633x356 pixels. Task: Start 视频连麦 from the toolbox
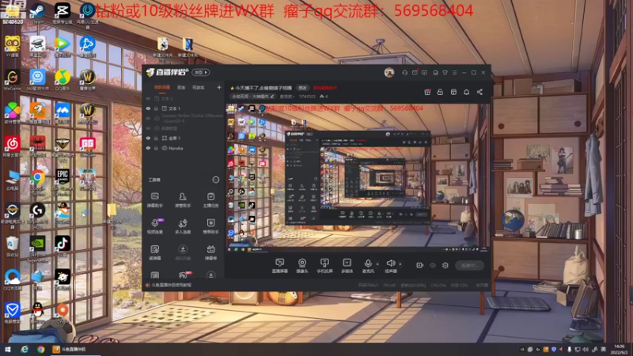click(x=155, y=226)
